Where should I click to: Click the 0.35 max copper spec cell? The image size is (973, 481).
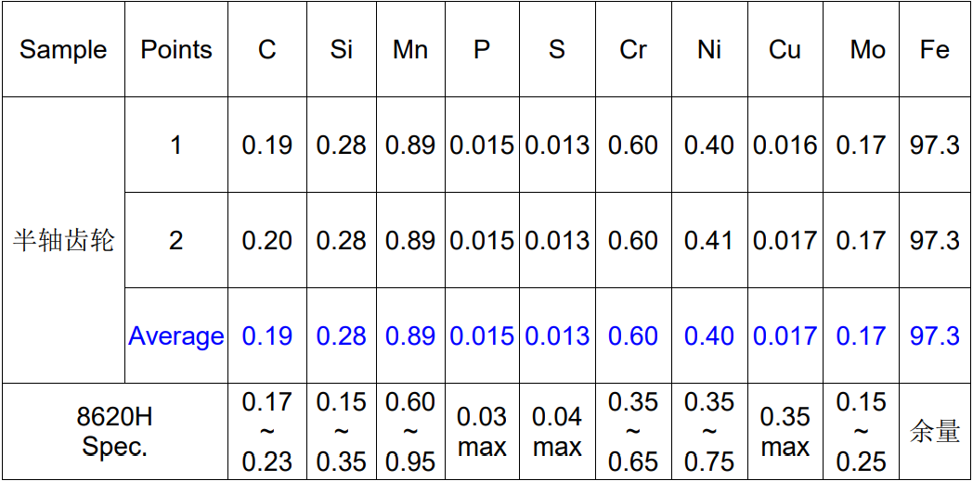785,432
